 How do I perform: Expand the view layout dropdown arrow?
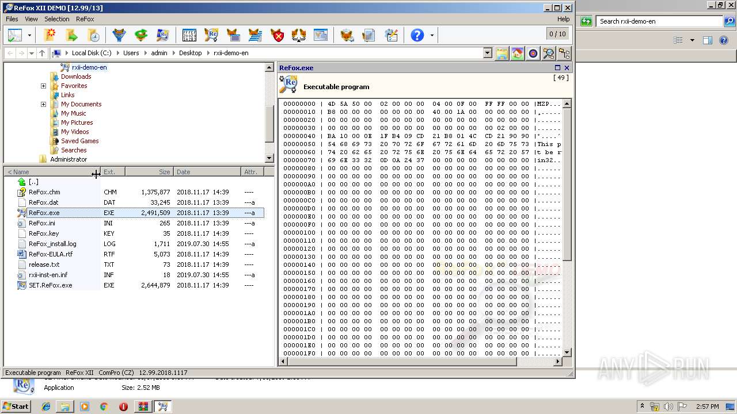point(29,36)
